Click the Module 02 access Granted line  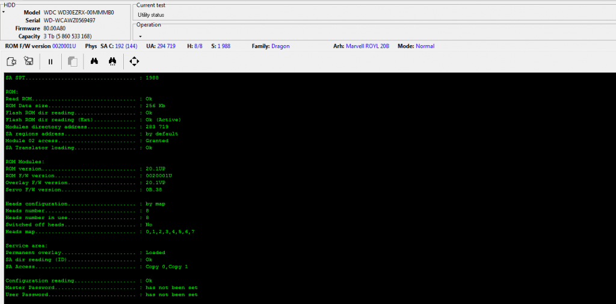tap(87, 140)
